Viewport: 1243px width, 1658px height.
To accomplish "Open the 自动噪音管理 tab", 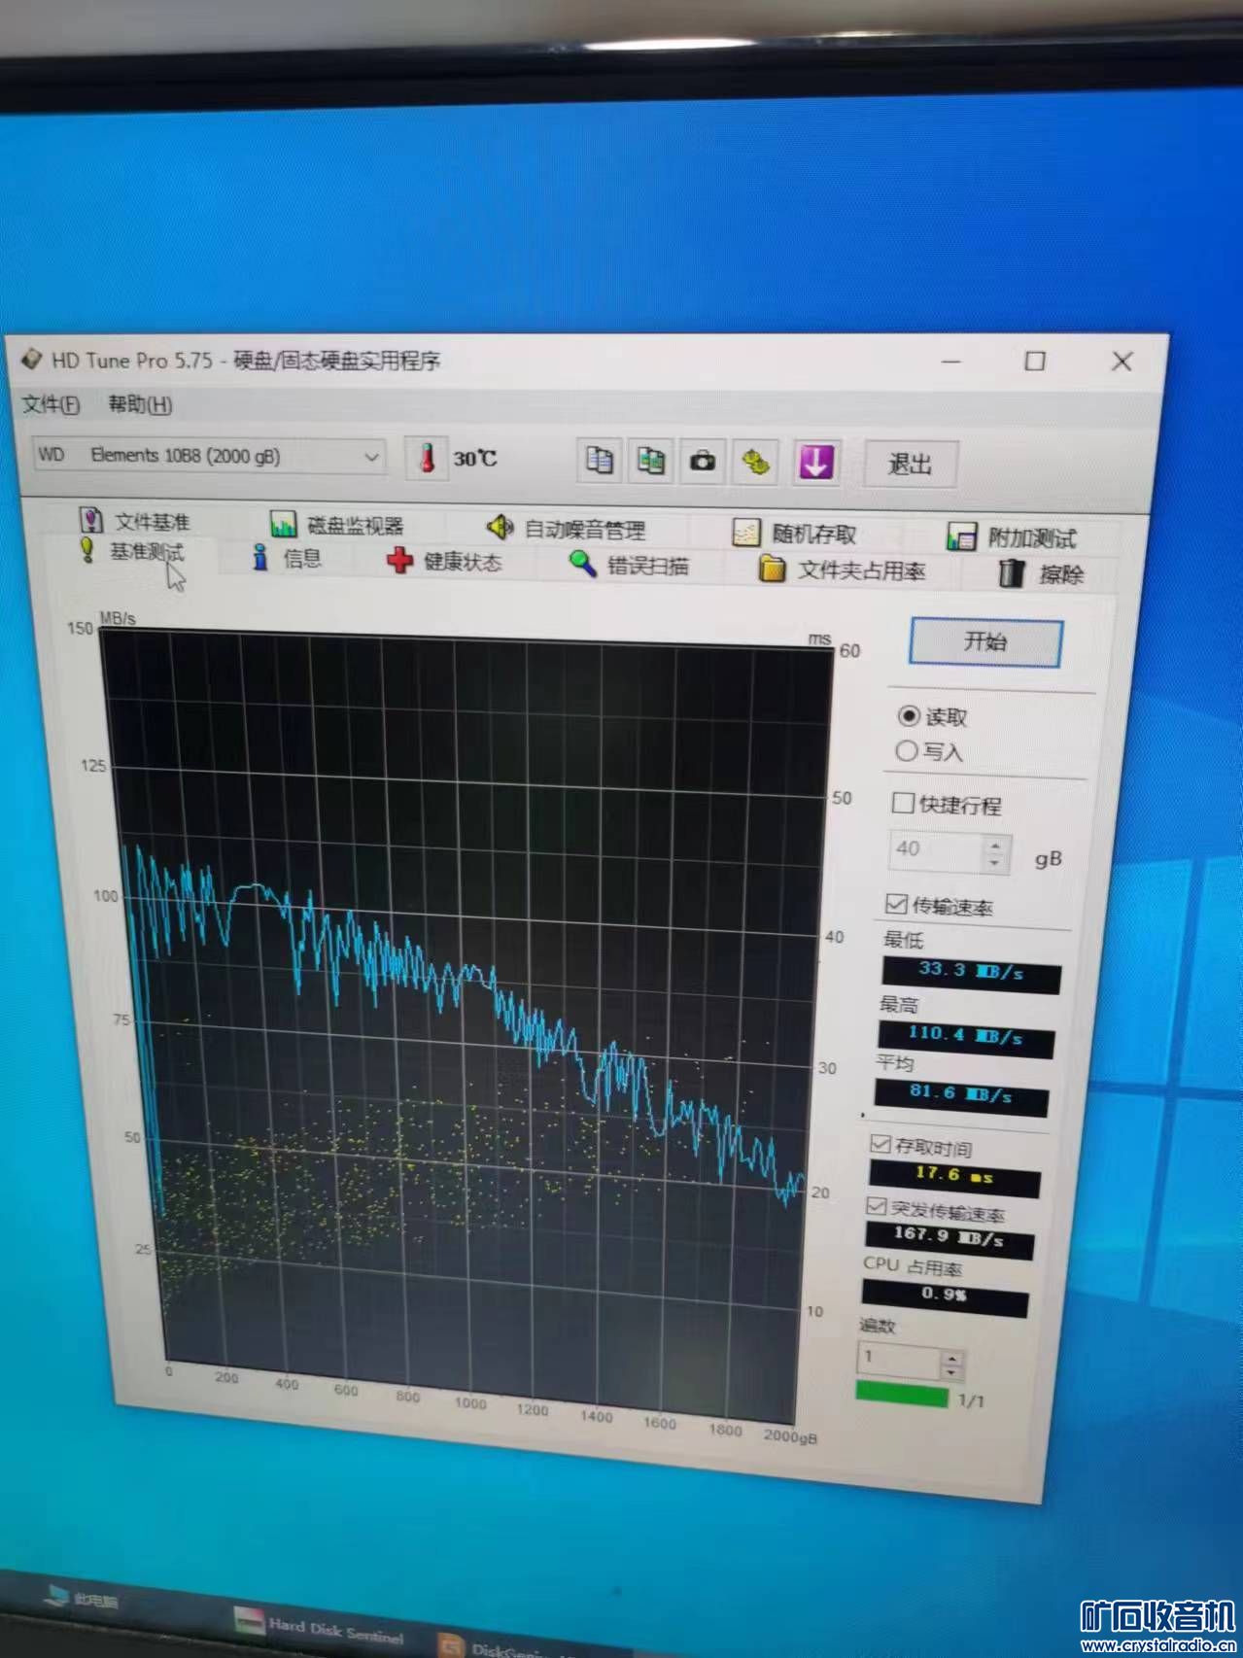I will click(x=566, y=529).
